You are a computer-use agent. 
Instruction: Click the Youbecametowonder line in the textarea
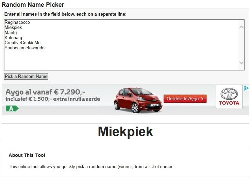pos(25,48)
